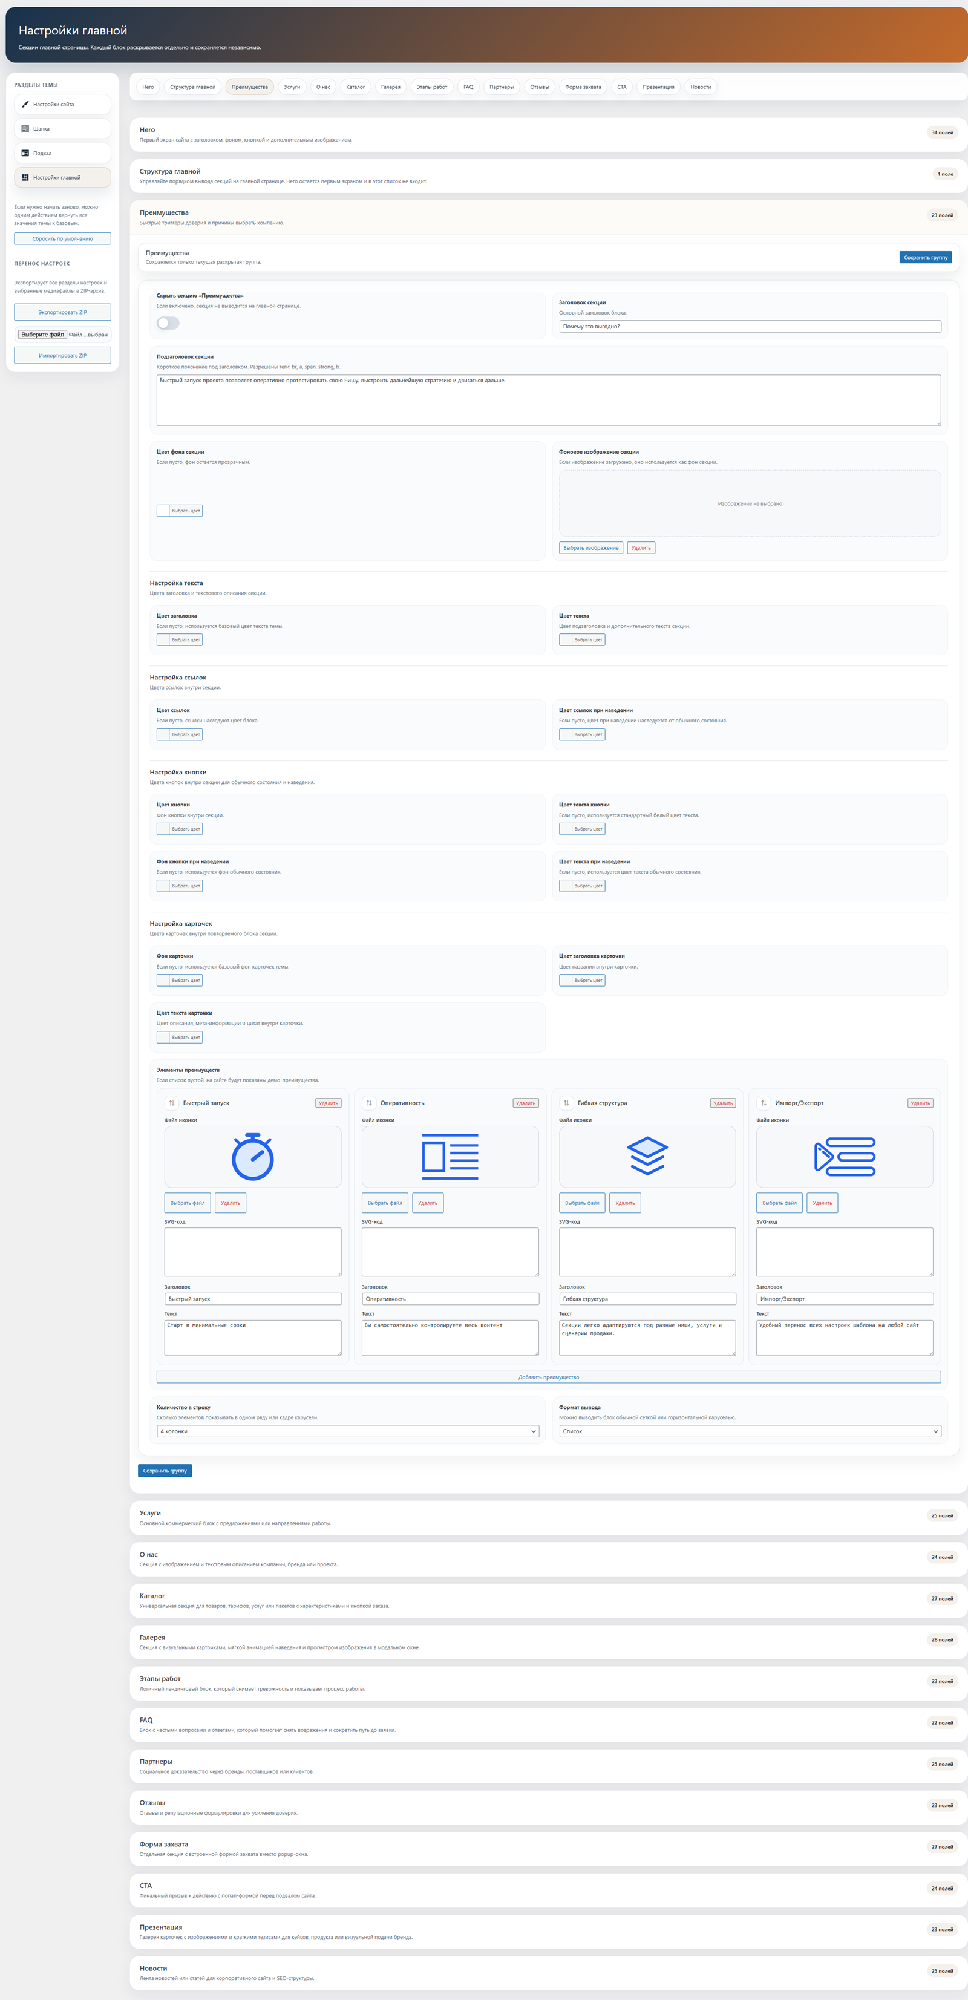Pick Цвет текста карточки color

tap(179, 1038)
